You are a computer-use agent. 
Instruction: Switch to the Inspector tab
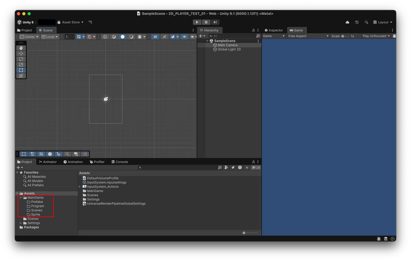pyautogui.click(x=274, y=30)
